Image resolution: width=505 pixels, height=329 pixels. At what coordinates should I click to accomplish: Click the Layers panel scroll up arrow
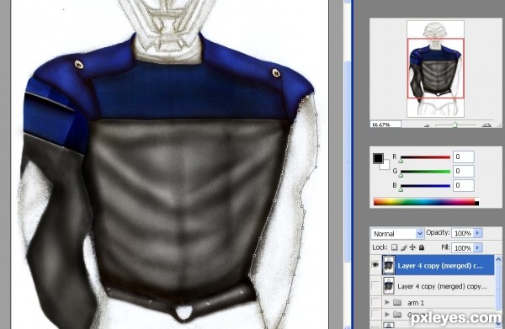(498, 259)
